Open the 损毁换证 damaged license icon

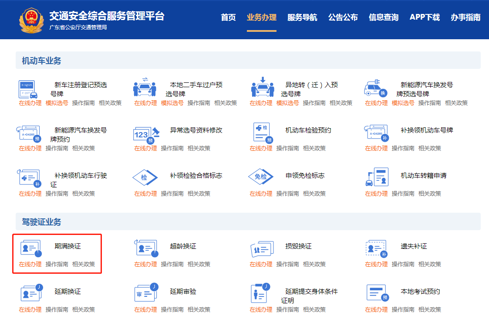(x=262, y=249)
